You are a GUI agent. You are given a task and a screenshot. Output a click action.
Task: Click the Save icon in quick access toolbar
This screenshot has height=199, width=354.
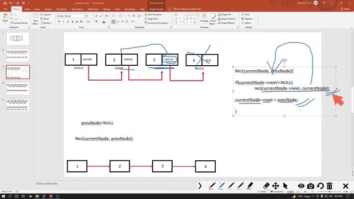5,3
